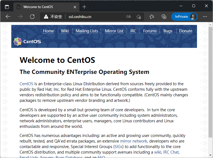Open the Mirror List navigation link
The width and height of the screenshot is (213, 158).
114,31
